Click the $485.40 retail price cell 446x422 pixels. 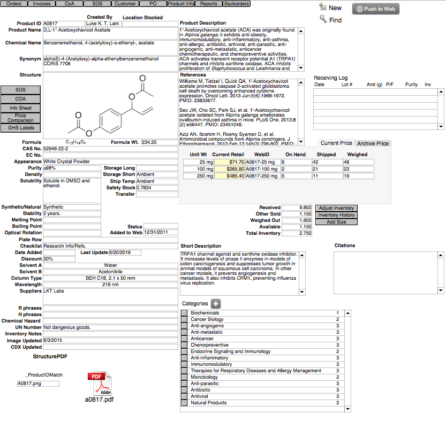[x=229, y=176]
